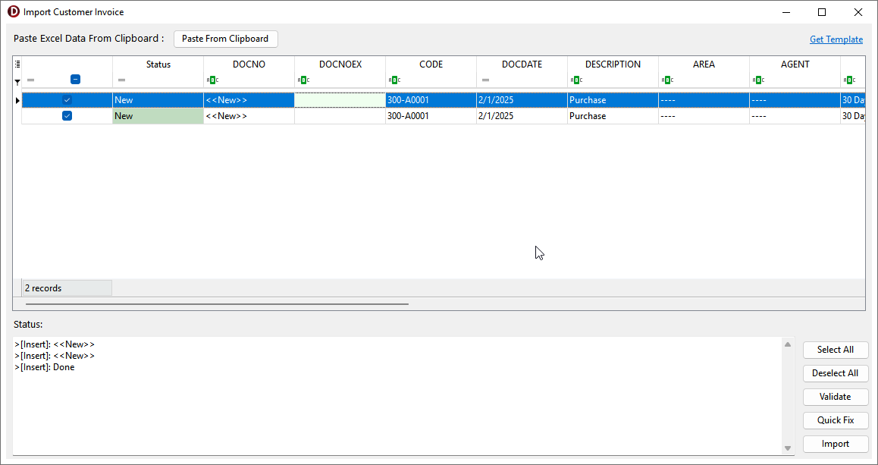Click the DOCNO column filter operator icon
The width and height of the screenshot is (878, 465).
point(212,80)
